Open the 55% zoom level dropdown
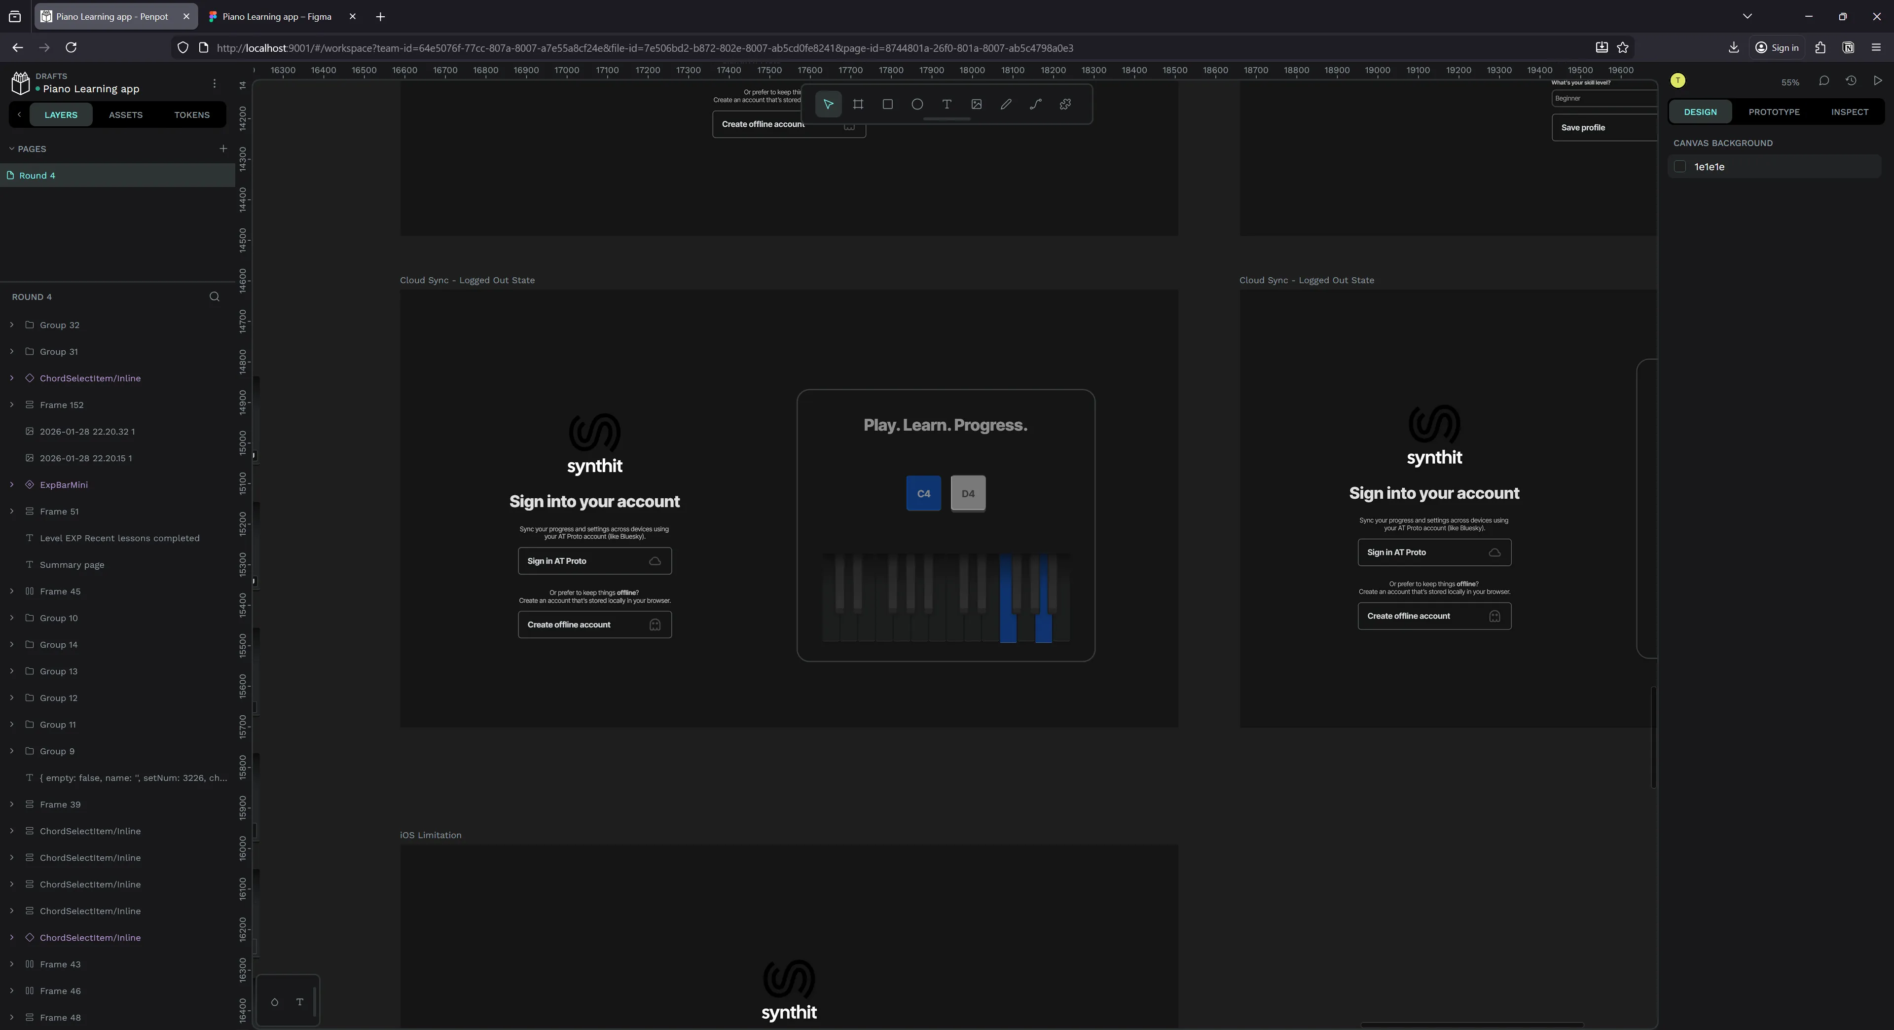1894x1030 pixels. (x=1789, y=82)
